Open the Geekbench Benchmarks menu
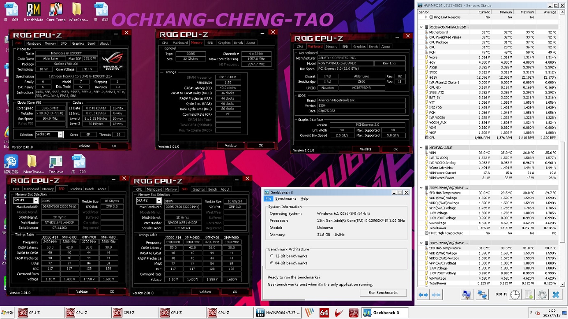Screen dimensions: 568x319 click(x=286, y=198)
